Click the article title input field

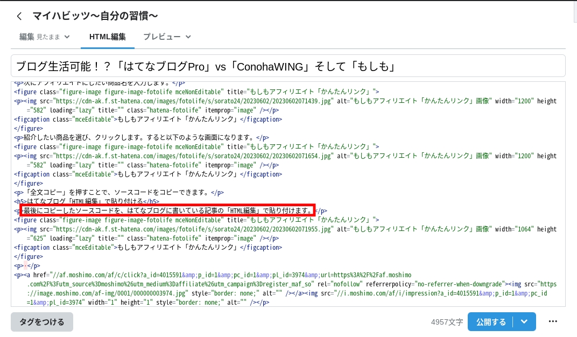coord(288,65)
